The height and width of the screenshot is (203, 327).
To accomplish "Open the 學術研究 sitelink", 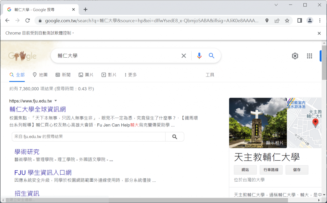I will tap(27, 152).
